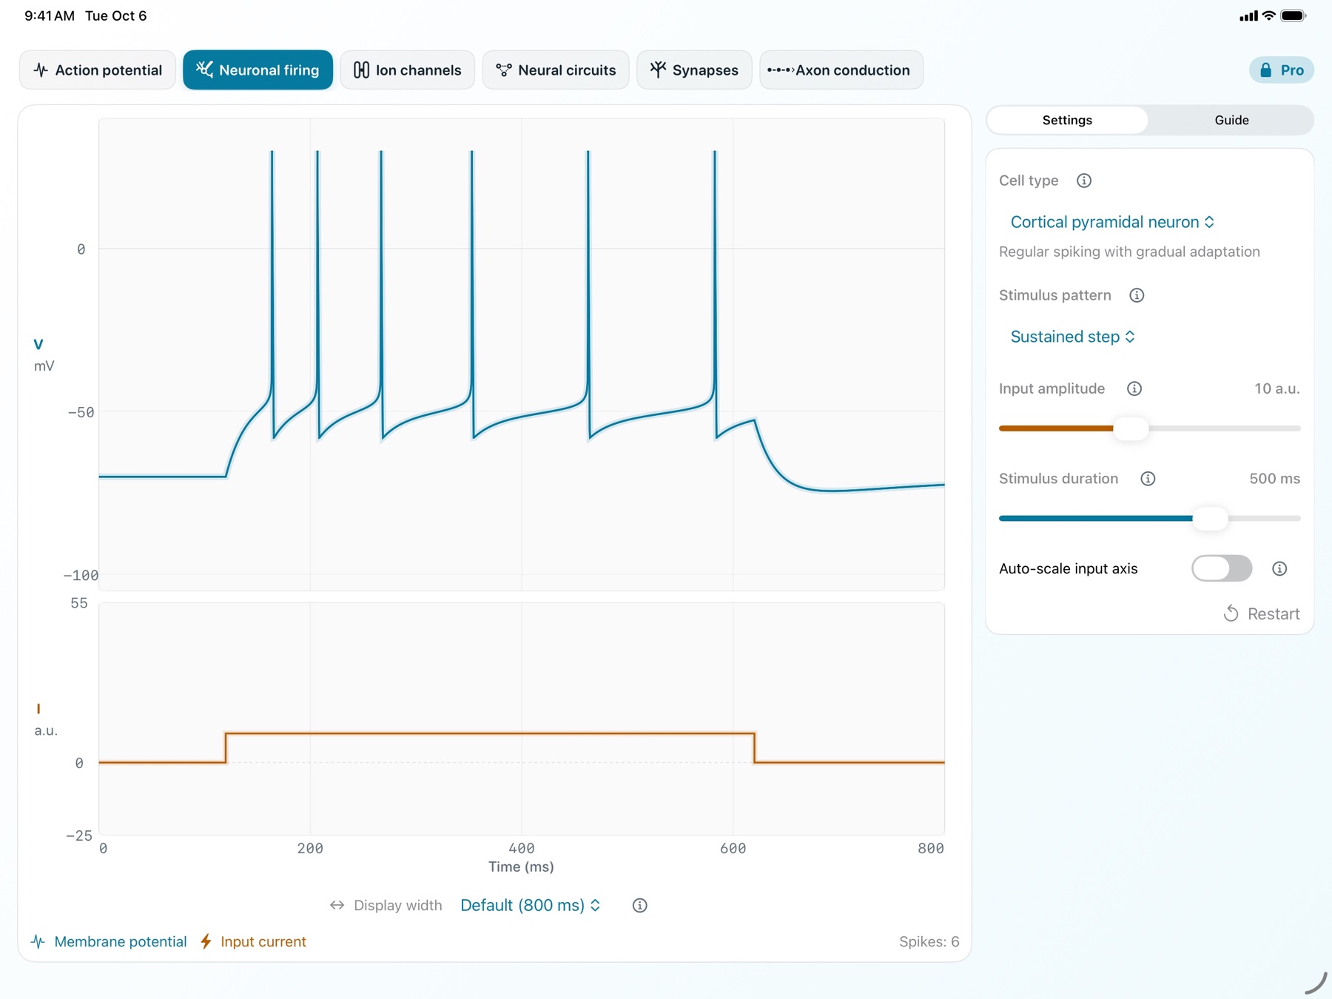The height and width of the screenshot is (999, 1332).
Task: Click the 9:41 AM clock
Action: pos(50,16)
